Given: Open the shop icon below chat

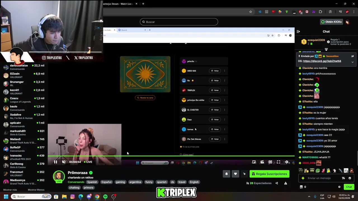Looking at the screenshot, I should coord(301,187).
